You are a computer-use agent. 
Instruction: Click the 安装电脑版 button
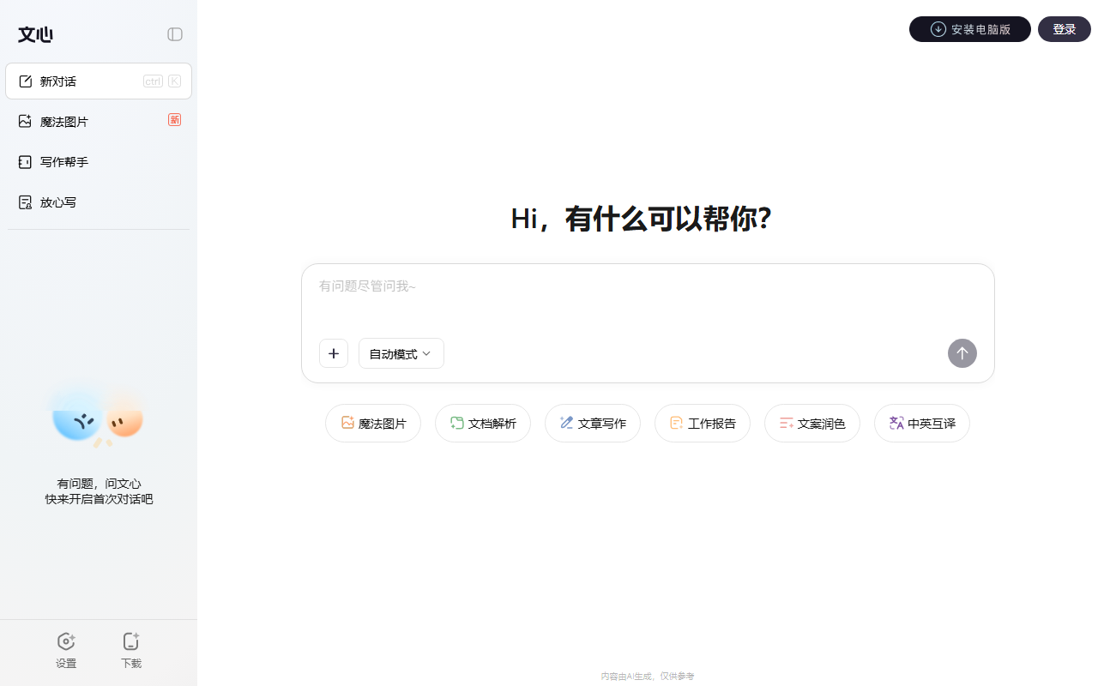[970, 29]
